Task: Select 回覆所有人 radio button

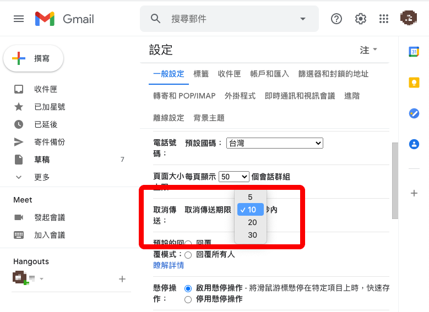Action: pyautogui.click(x=188, y=255)
